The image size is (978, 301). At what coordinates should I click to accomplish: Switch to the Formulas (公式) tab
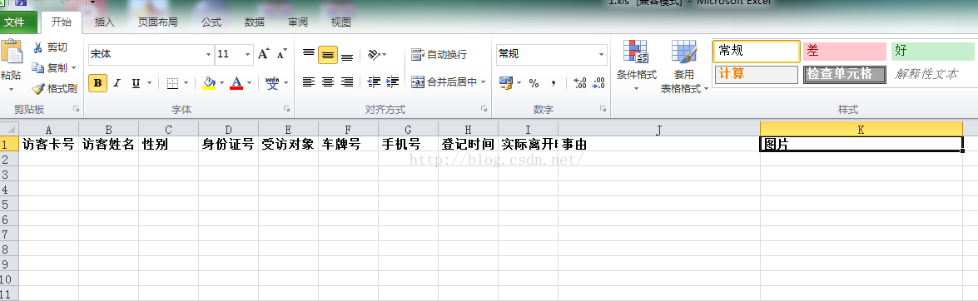coord(211,22)
